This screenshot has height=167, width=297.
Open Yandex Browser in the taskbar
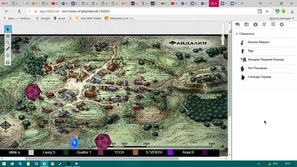45,164
